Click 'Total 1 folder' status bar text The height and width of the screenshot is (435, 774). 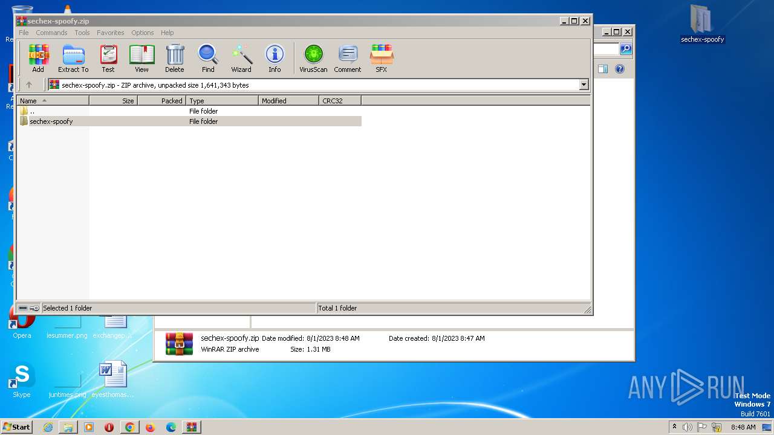338,308
